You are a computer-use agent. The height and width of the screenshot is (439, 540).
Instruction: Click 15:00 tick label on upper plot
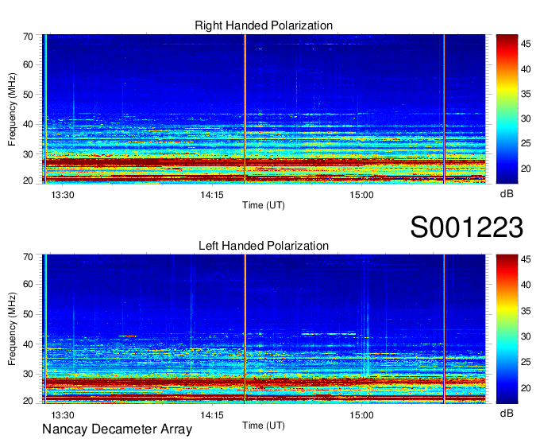coord(361,195)
